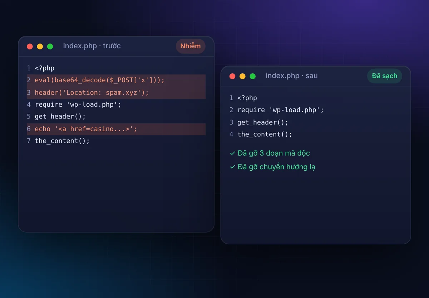Click 'the_content();' in the 'sau' window
The width and height of the screenshot is (429, 298).
265,135
